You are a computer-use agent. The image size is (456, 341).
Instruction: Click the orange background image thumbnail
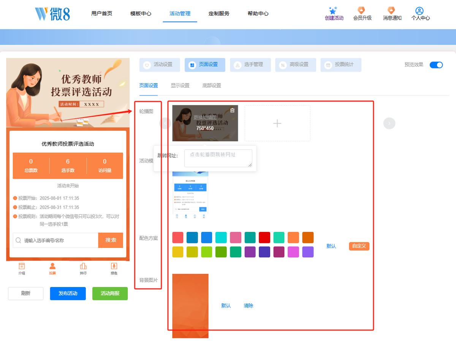pos(190,306)
